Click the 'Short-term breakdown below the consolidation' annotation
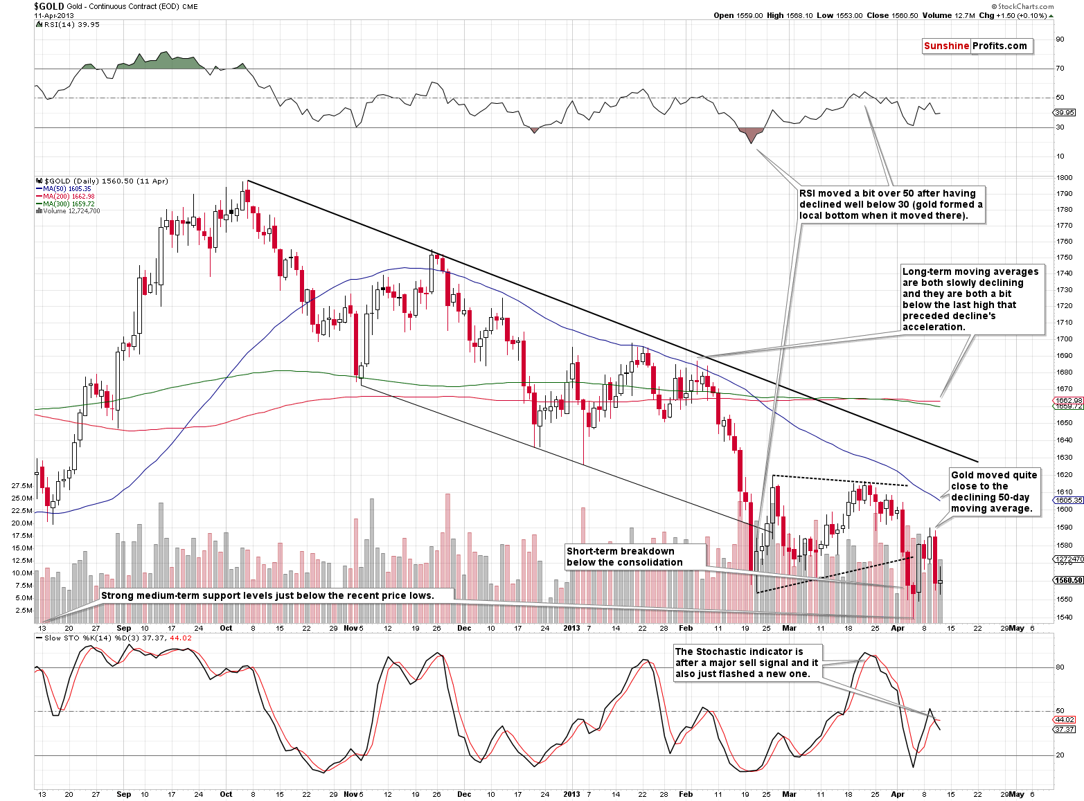Image resolution: width=1084 pixels, height=801 pixels. pyautogui.click(x=636, y=557)
